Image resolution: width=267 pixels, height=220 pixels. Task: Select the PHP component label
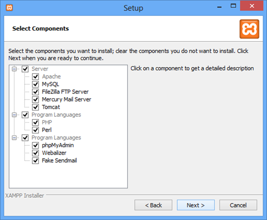(47, 122)
